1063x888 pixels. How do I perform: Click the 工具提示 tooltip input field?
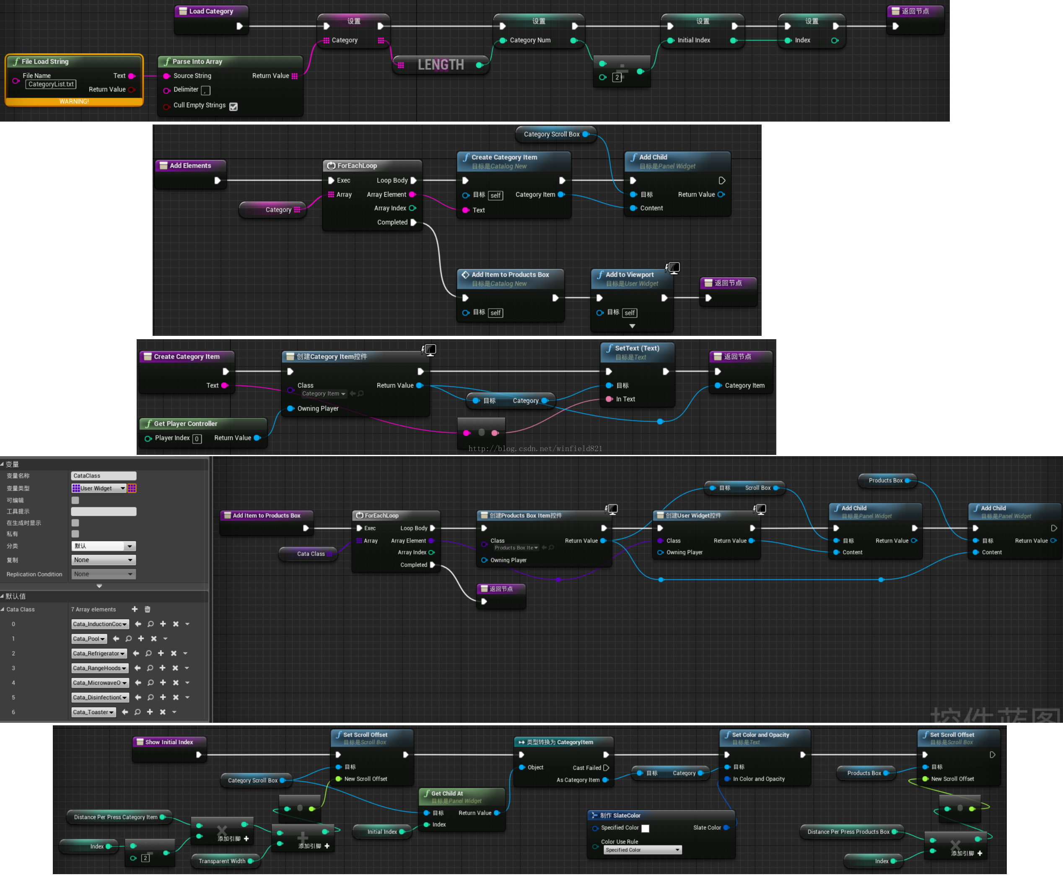coord(104,512)
